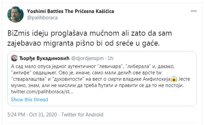Open the quoted tweet's 1h timestamp
205x125 pixels.
(x=110, y=58)
